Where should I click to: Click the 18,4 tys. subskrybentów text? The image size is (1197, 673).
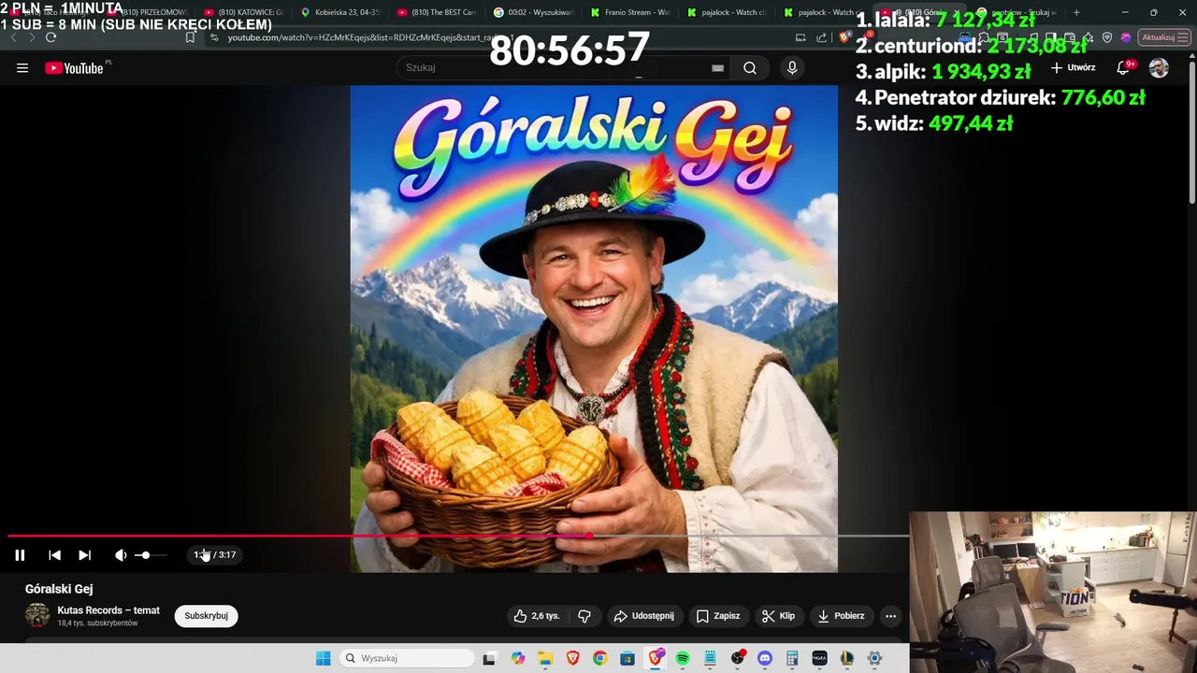click(98, 623)
